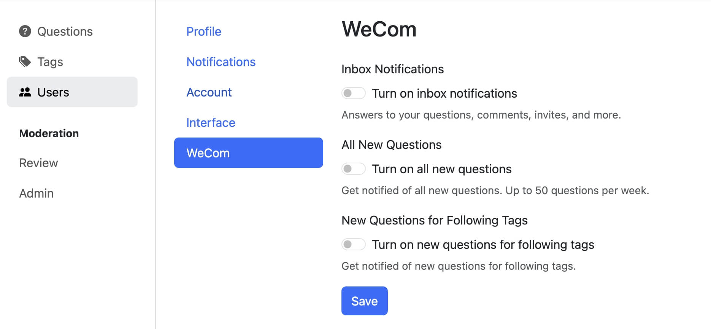Click the Moderation section label
The width and height of the screenshot is (711, 329).
tap(49, 133)
